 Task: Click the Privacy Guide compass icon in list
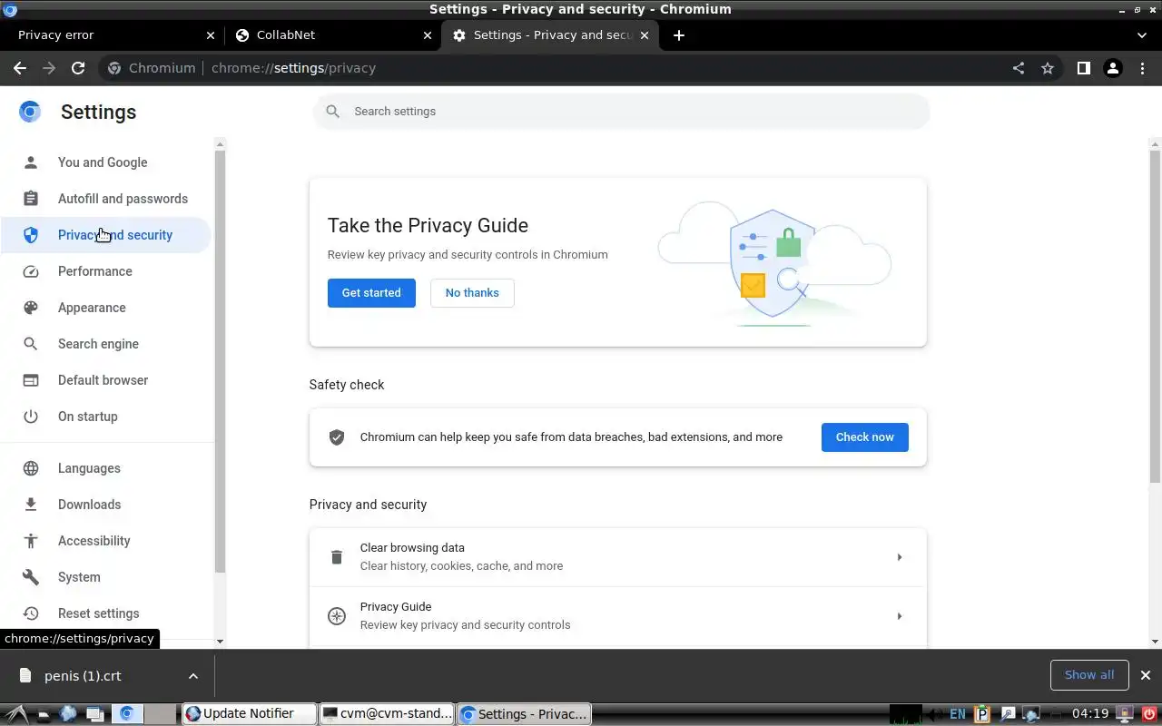tap(337, 616)
